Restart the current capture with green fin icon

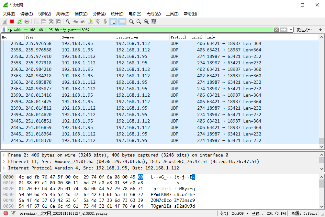pos(19,22)
